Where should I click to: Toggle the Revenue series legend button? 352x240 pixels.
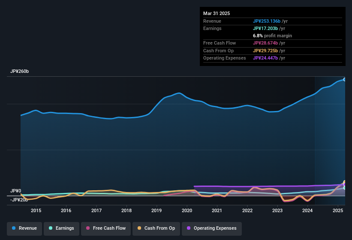pos(24,228)
